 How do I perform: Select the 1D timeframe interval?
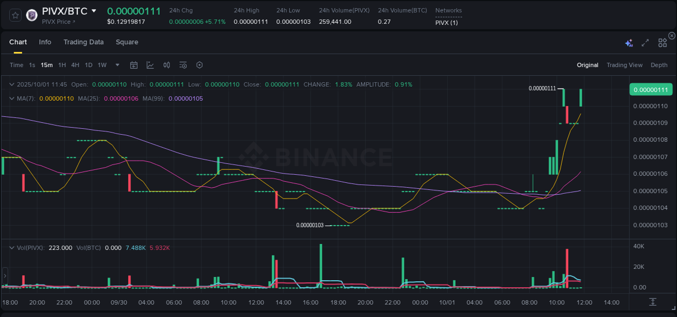88,64
